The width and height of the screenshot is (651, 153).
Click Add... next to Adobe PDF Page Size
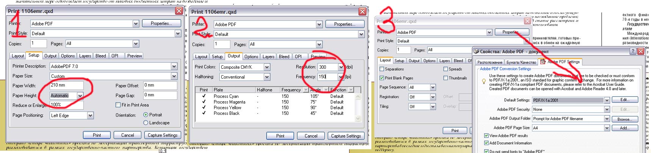[625, 128]
